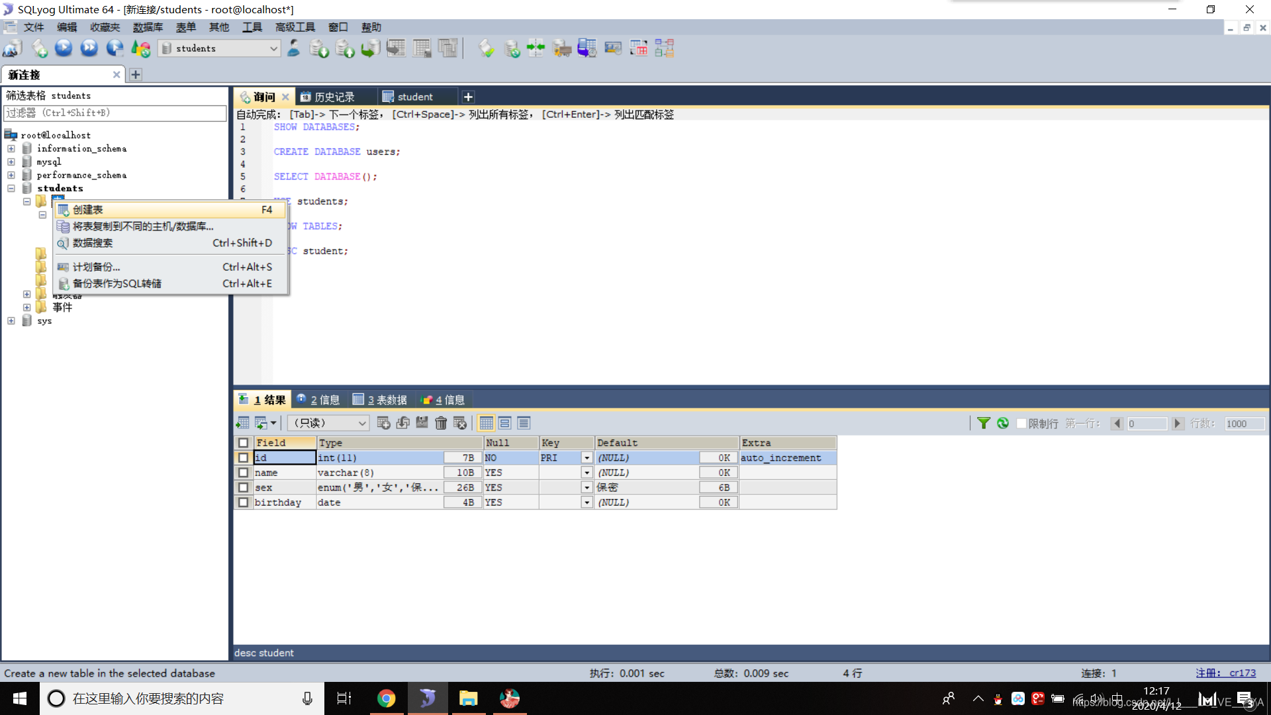This screenshot has width=1271, height=715.
Task: Click the insert new row icon
Action: [383, 423]
